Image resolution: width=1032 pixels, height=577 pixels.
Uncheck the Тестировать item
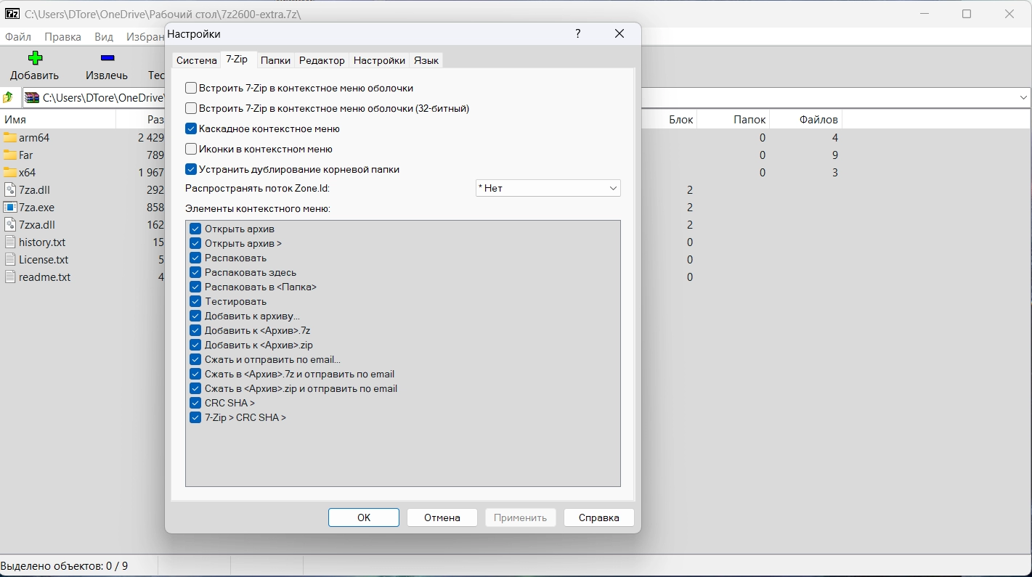(x=195, y=301)
